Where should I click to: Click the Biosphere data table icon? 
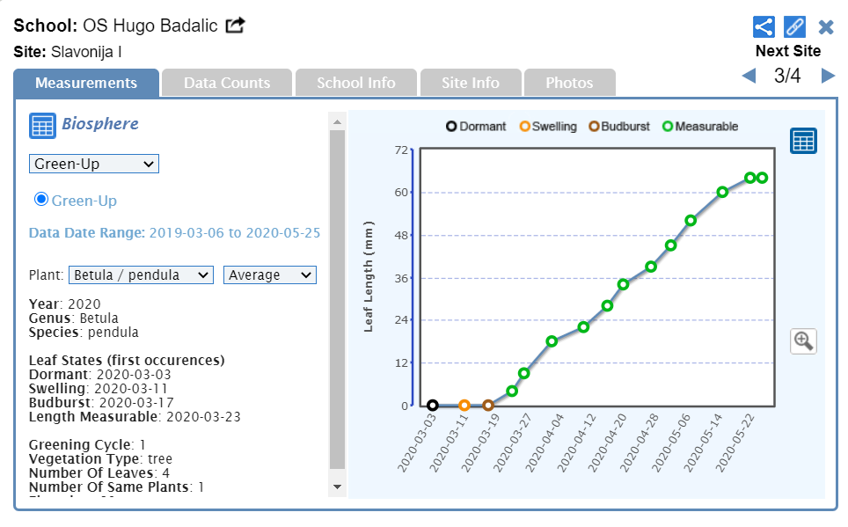[x=42, y=126]
